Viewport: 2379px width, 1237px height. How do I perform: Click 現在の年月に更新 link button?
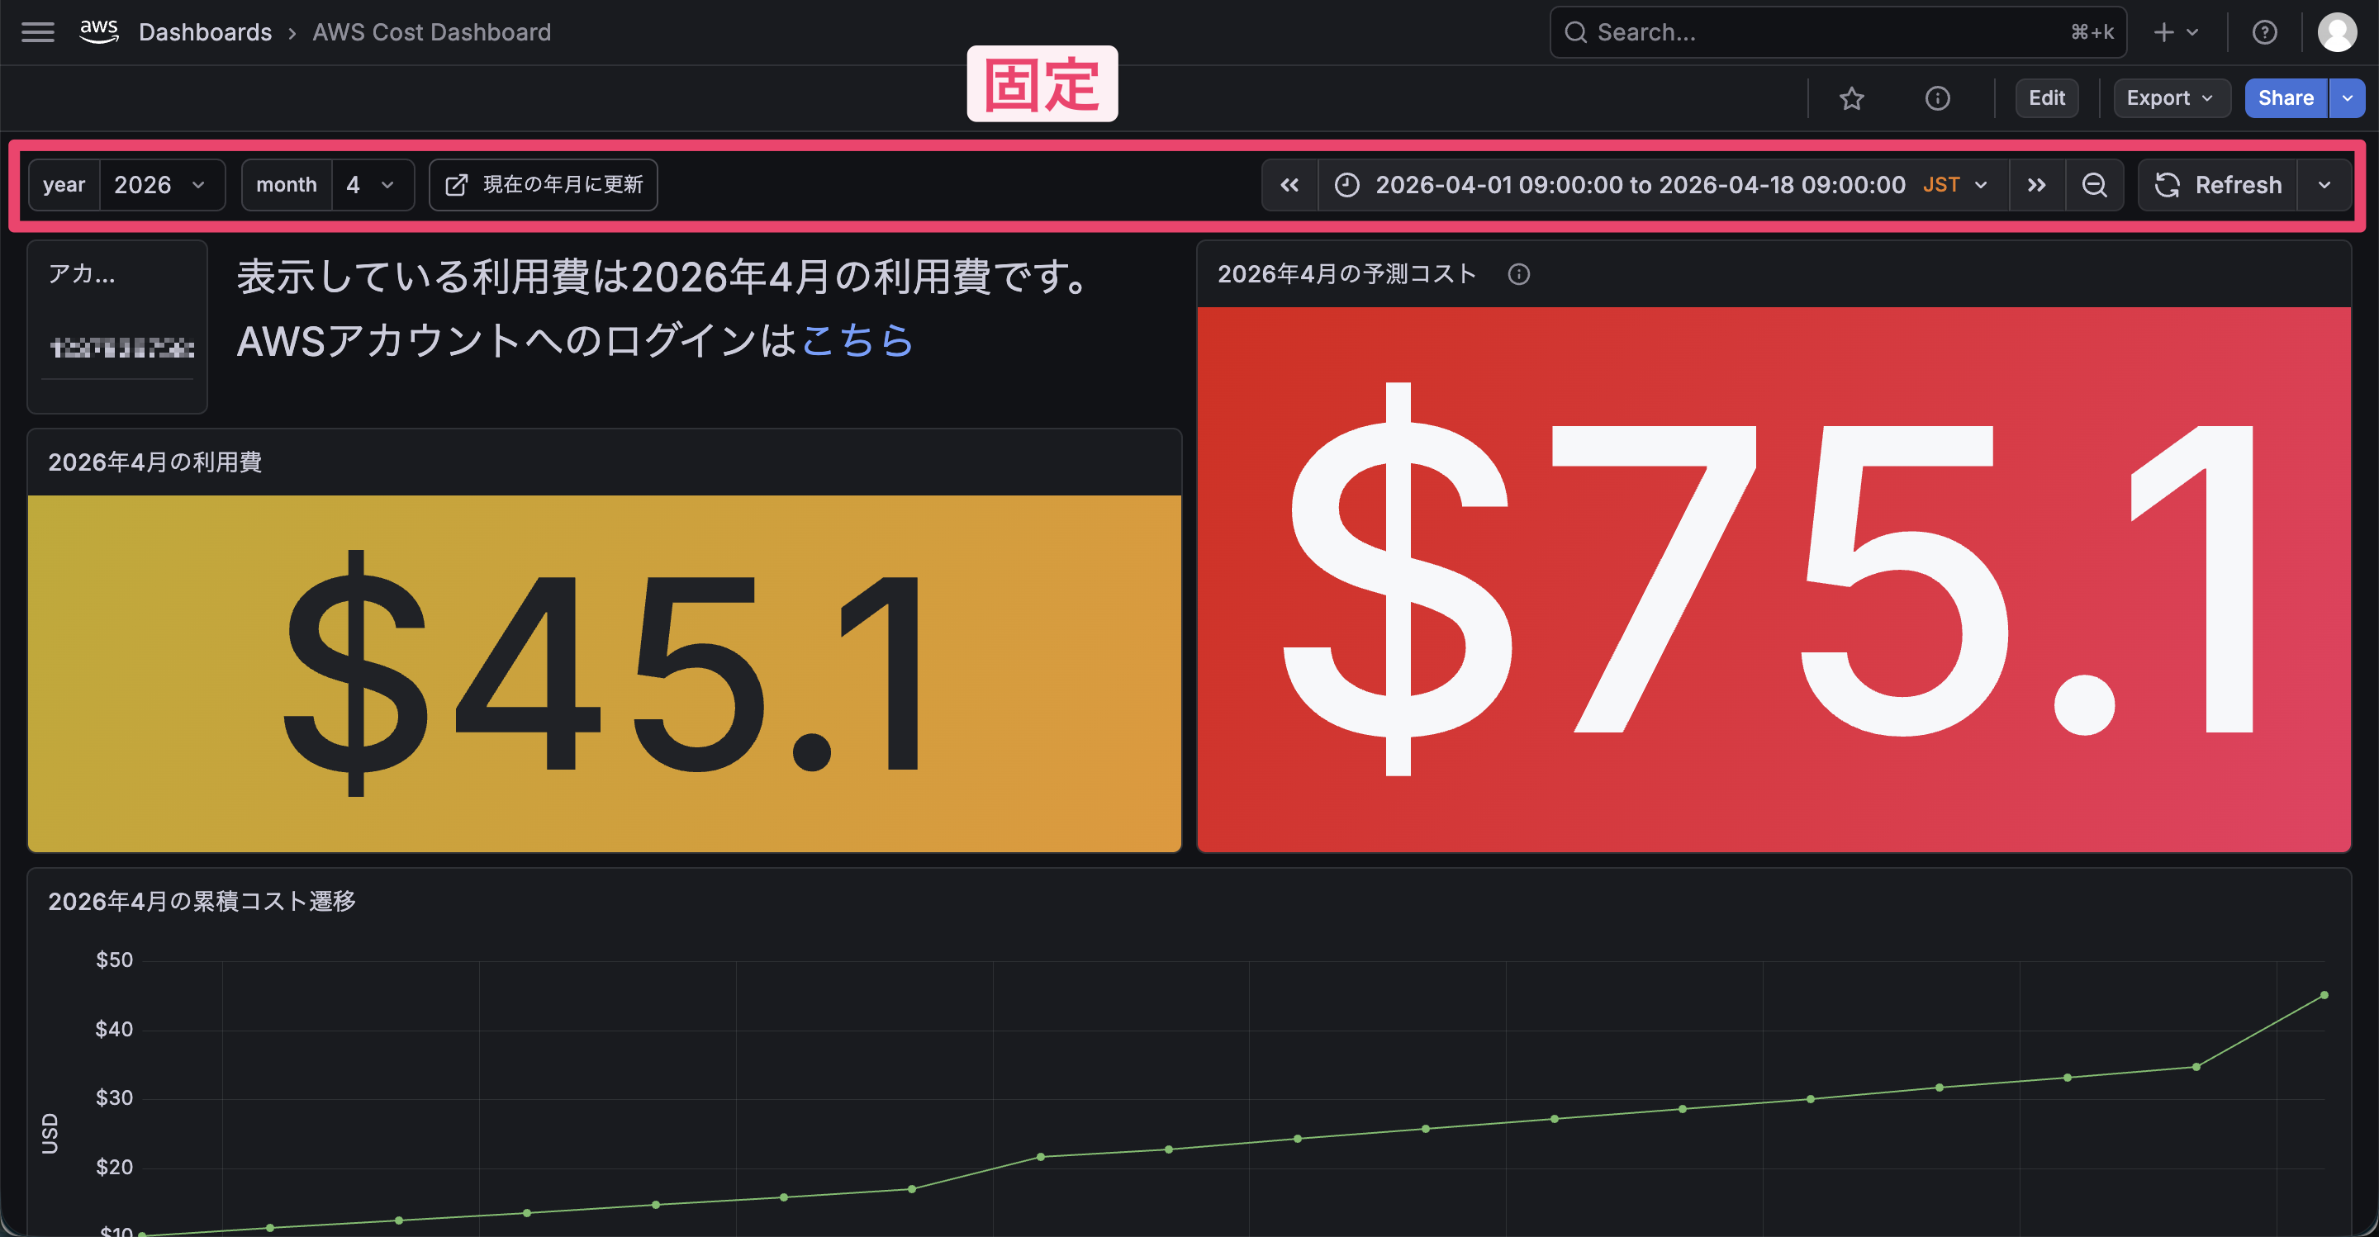[x=544, y=185]
